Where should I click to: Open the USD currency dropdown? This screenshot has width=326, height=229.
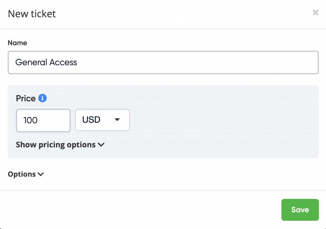[x=102, y=120]
